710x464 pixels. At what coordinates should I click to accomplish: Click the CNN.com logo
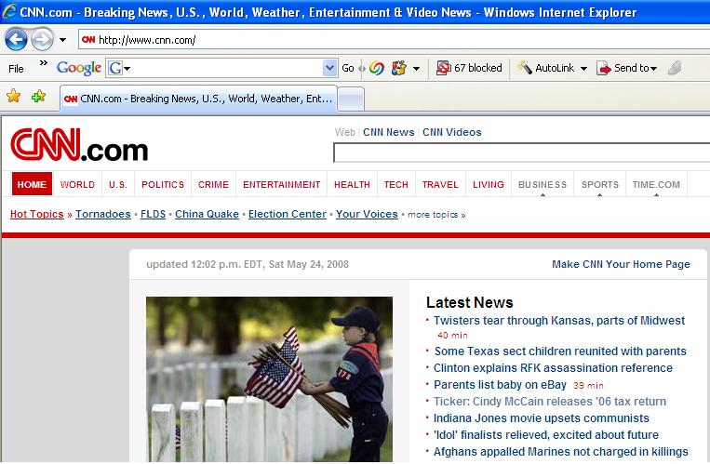point(79,148)
